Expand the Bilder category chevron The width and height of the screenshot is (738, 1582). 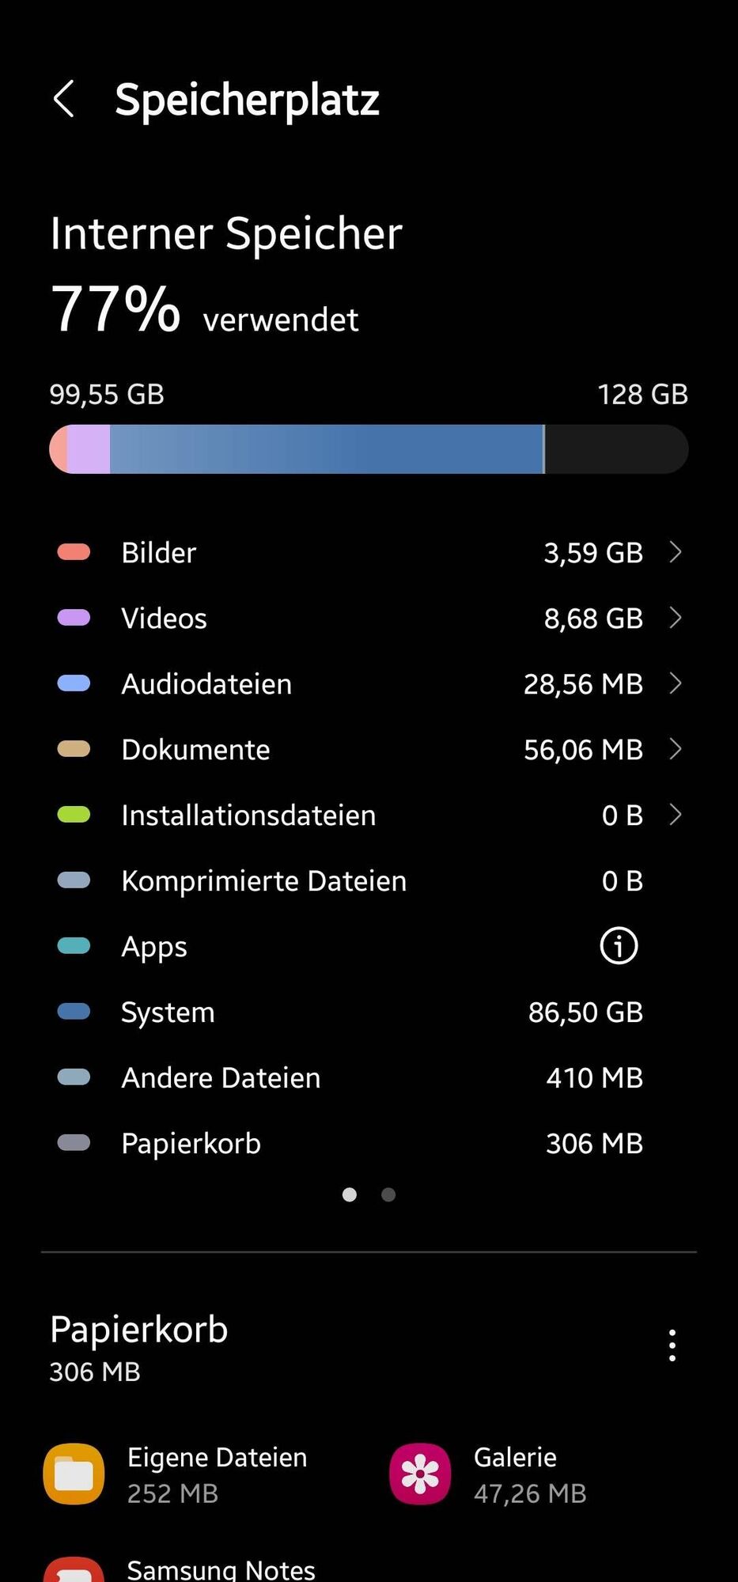coord(675,552)
